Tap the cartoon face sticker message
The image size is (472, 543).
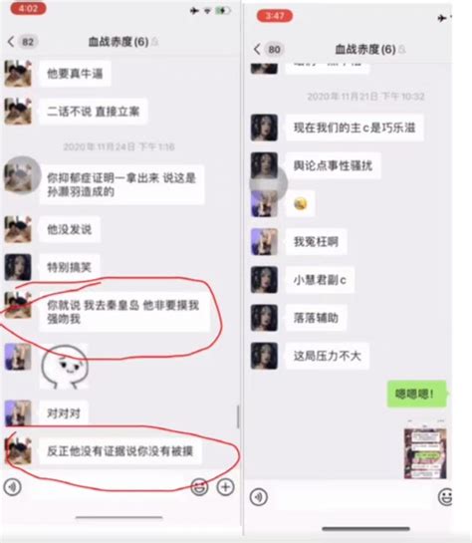(x=65, y=367)
